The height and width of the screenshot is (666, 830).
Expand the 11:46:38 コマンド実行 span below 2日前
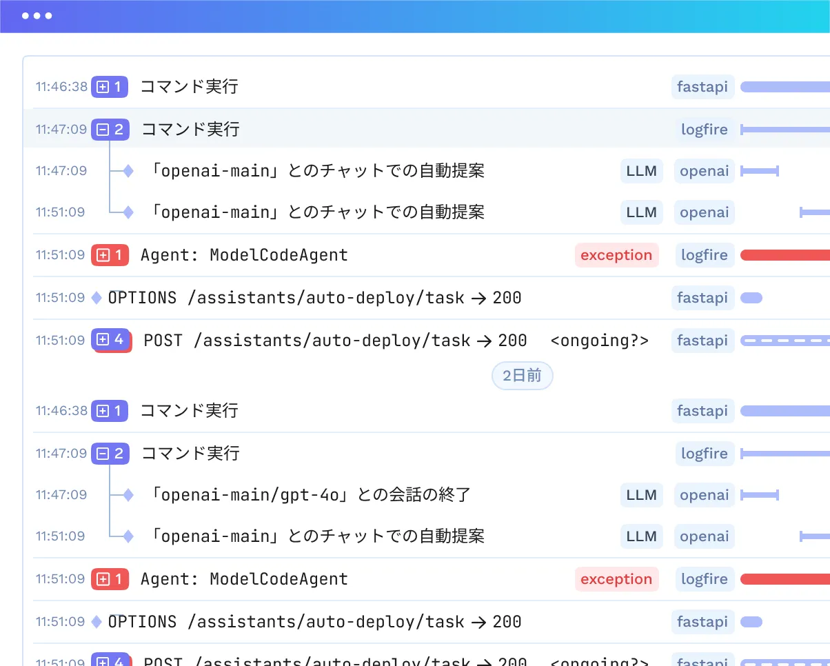point(110,411)
